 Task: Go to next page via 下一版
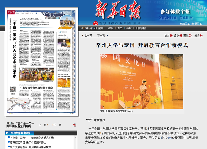click(57, 125)
